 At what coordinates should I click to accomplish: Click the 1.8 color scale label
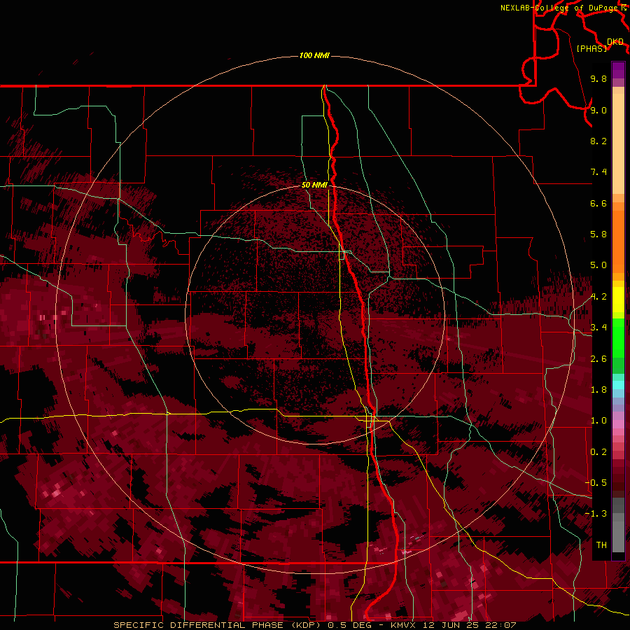coord(598,390)
